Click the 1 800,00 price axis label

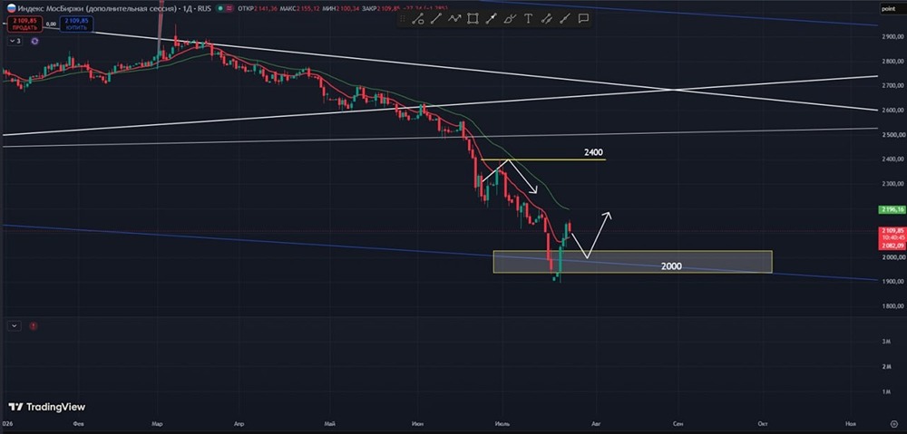pyautogui.click(x=891, y=306)
